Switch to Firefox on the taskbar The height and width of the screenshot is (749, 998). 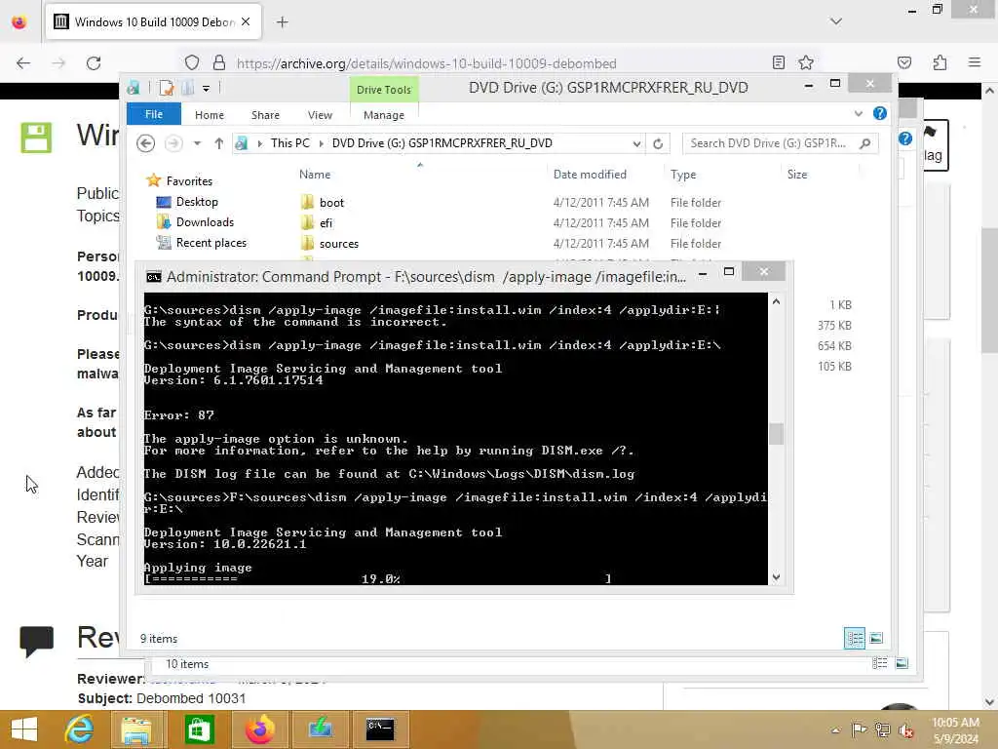pos(259,729)
